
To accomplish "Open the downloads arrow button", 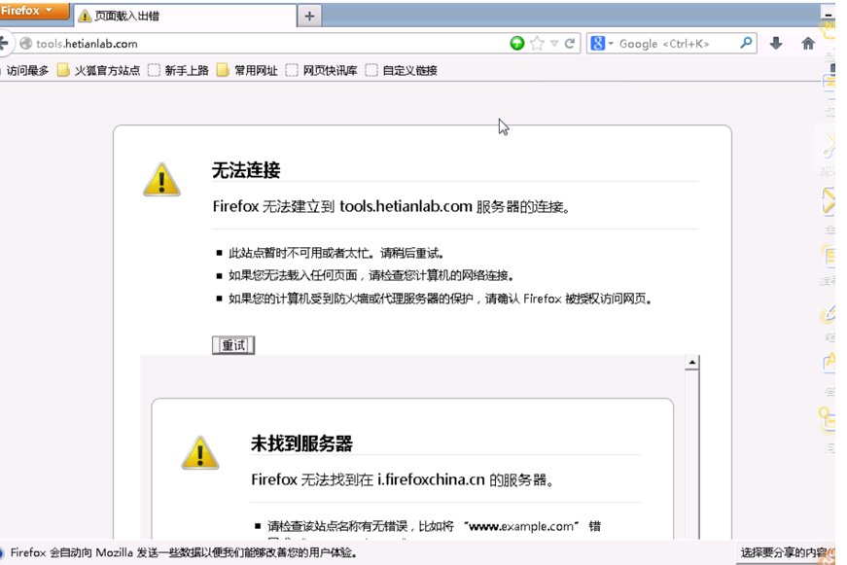I will [x=776, y=43].
